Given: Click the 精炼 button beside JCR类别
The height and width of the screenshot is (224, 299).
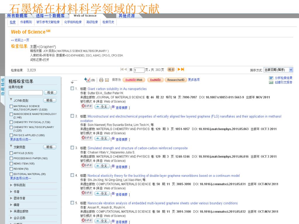Looking at the screenshot, I should [x=50, y=100].
